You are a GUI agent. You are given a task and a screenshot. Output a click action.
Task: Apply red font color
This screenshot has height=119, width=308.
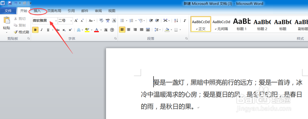tap(96, 30)
